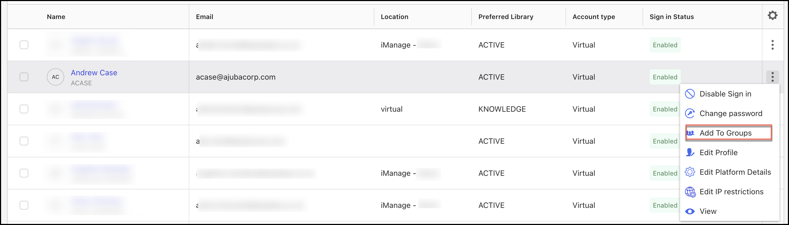Viewport: 789px width, 225px height.
Task: Open the column settings gear icon
Action: coord(772,15)
